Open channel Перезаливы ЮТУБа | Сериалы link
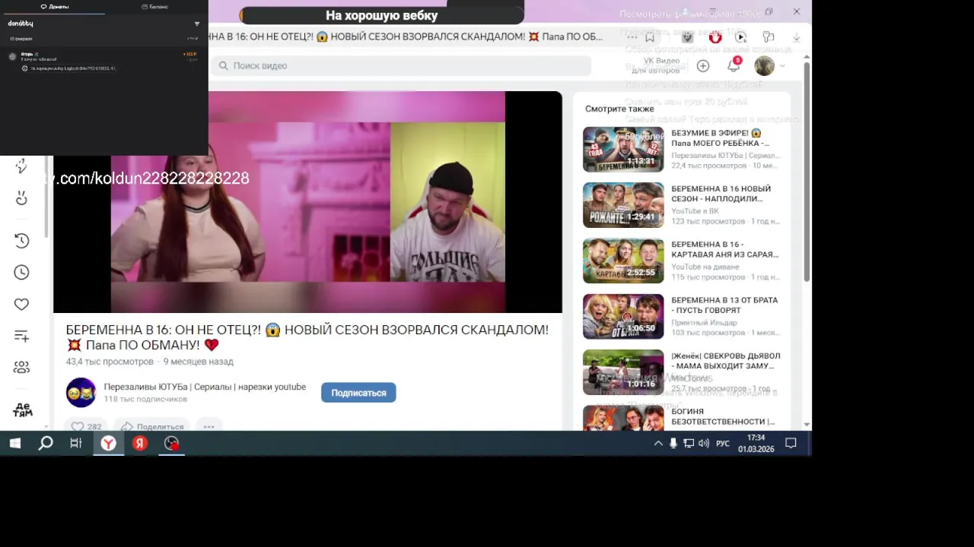Image resolution: width=974 pixels, height=547 pixels. click(205, 387)
